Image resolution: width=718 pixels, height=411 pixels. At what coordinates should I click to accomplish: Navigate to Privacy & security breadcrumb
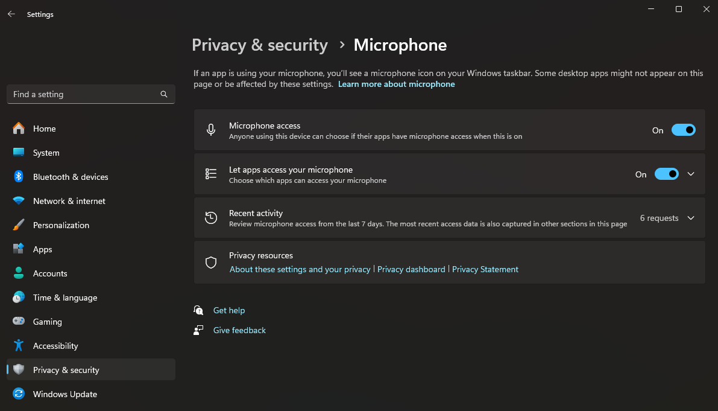pyautogui.click(x=260, y=45)
